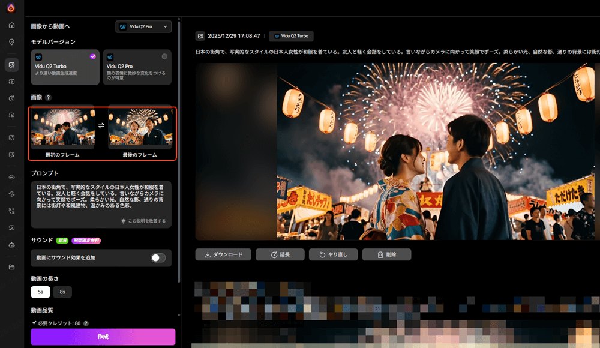Open the folder icon in sidebar
This screenshot has height=348, width=600.
11,266
